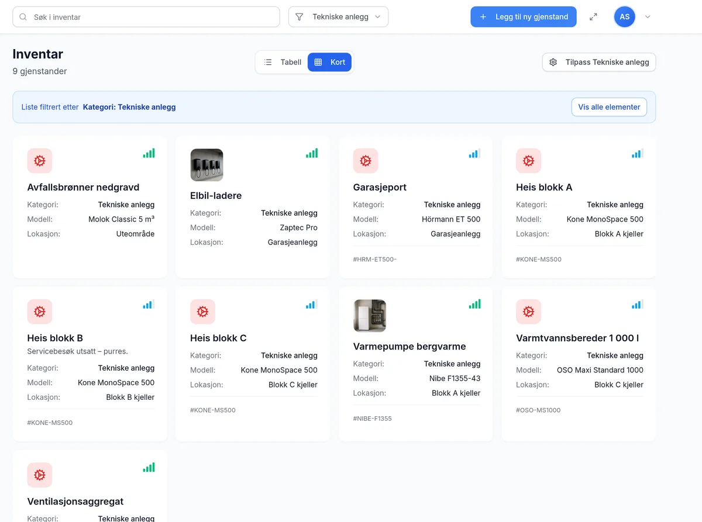Click signal bars icon on Varmtvannsbereder card

(637, 304)
